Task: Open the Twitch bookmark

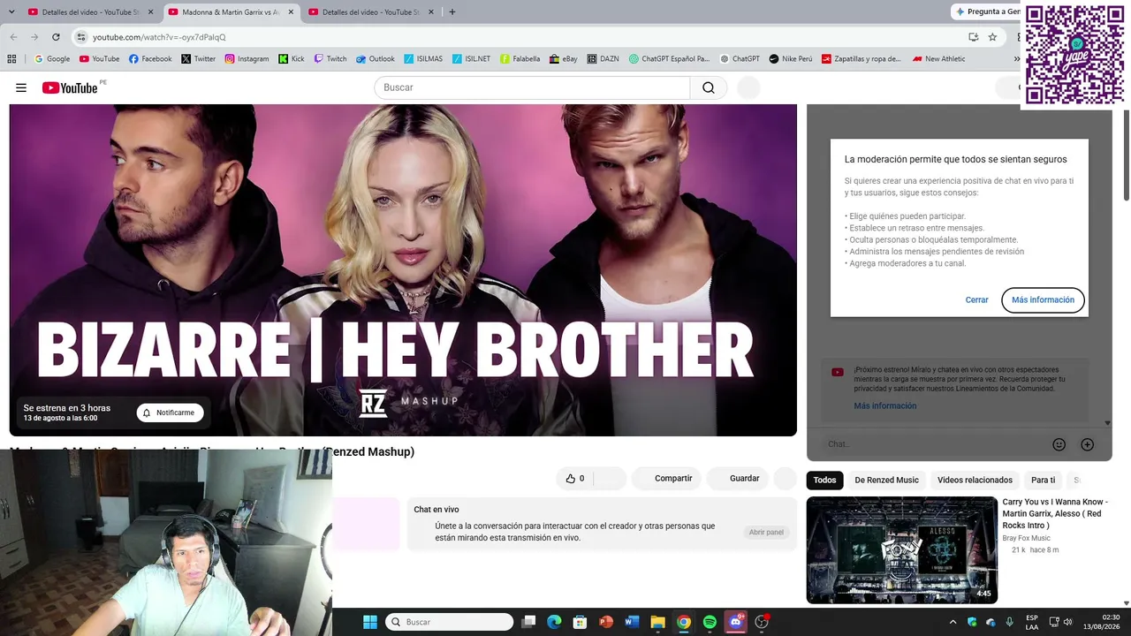Action: click(x=330, y=59)
